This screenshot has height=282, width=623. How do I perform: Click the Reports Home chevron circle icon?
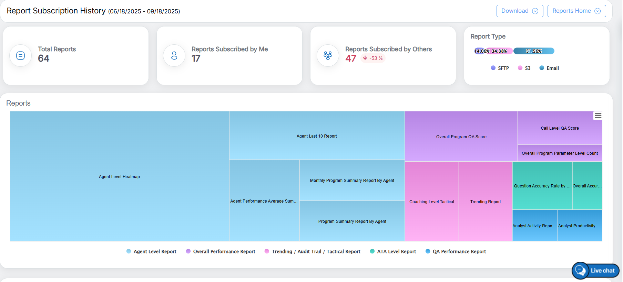pos(598,11)
